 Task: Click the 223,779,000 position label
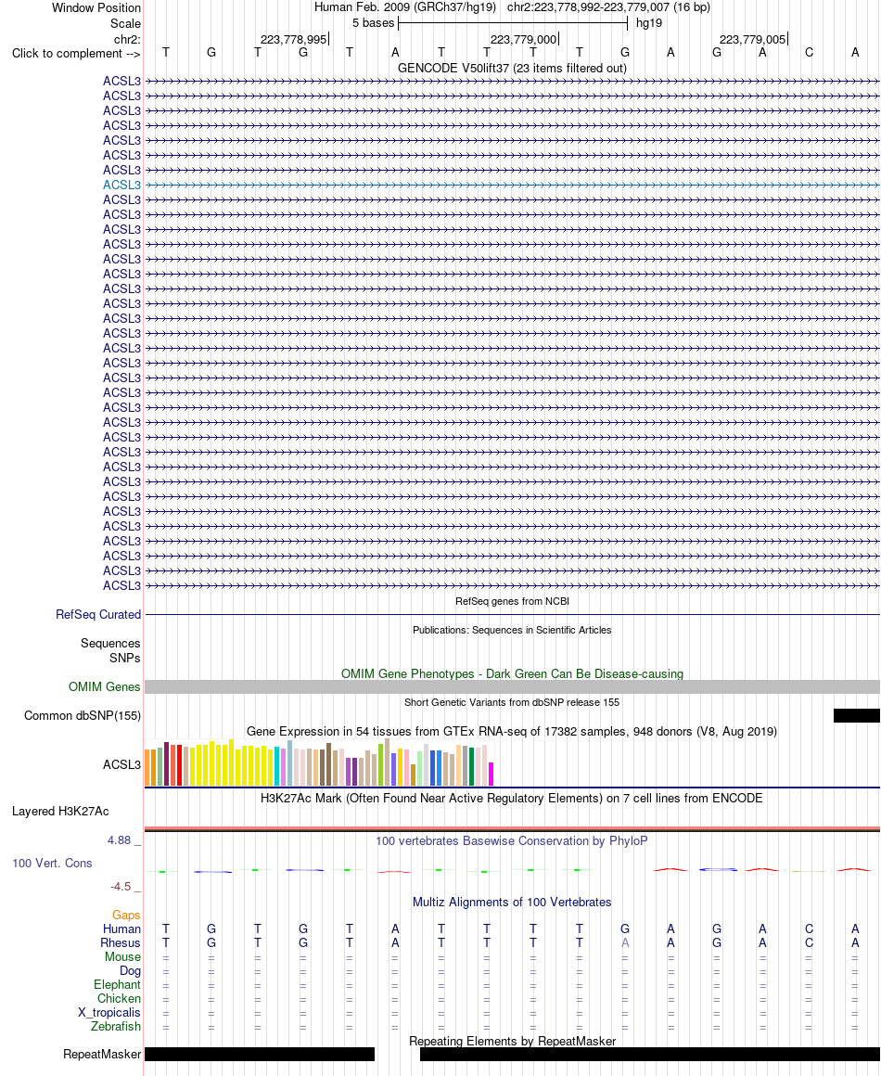coord(524,39)
